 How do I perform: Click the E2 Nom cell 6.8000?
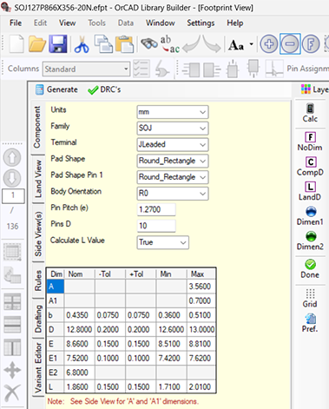point(79,373)
